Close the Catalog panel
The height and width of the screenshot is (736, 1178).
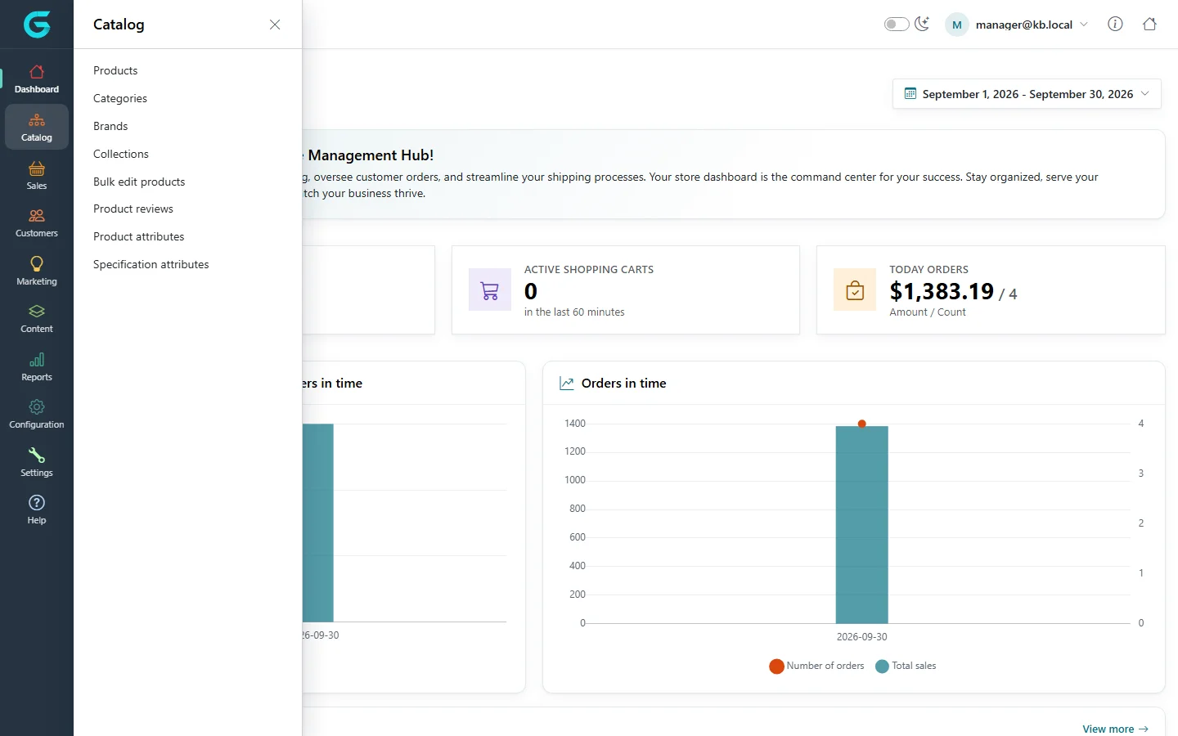pyautogui.click(x=275, y=25)
